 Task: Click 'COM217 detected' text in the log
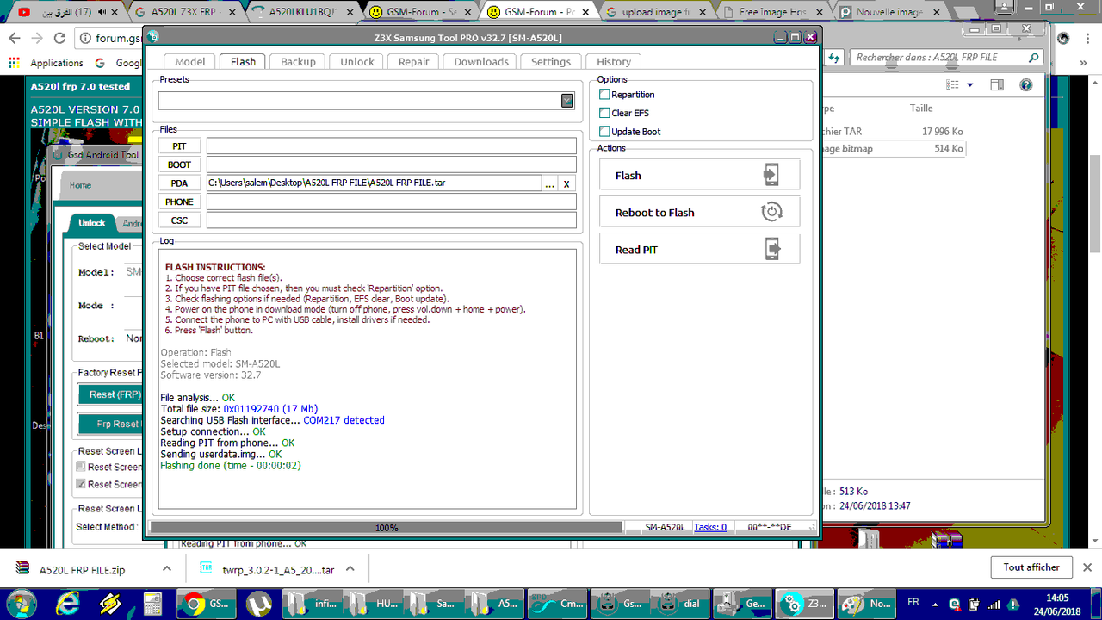tap(344, 420)
